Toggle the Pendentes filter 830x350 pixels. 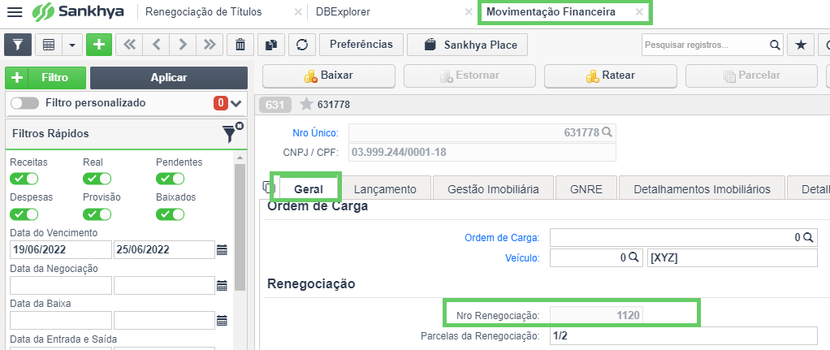[x=170, y=179]
